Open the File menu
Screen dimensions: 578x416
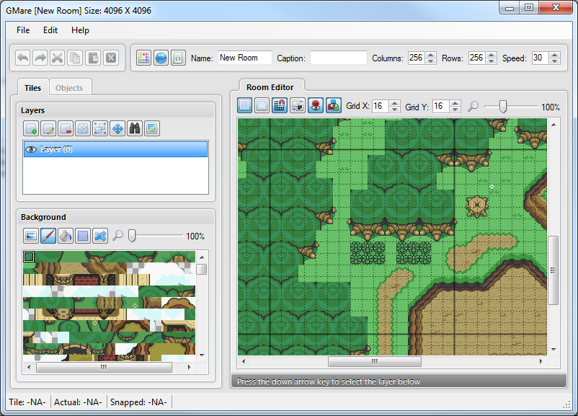23,30
